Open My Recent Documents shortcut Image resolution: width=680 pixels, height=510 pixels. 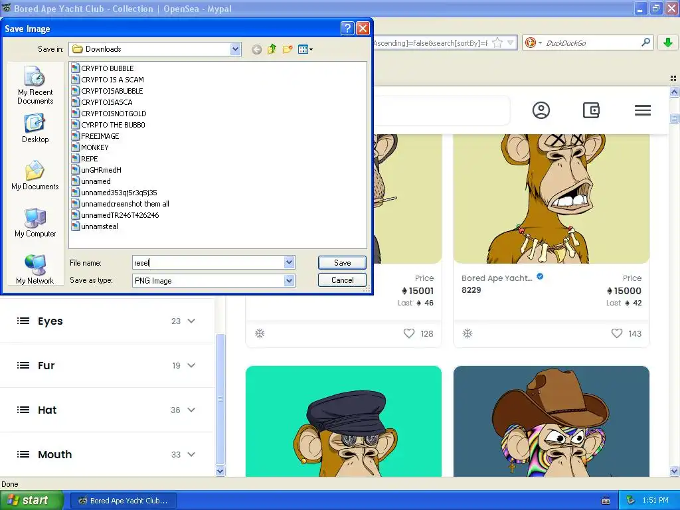pyautogui.click(x=35, y=85)
